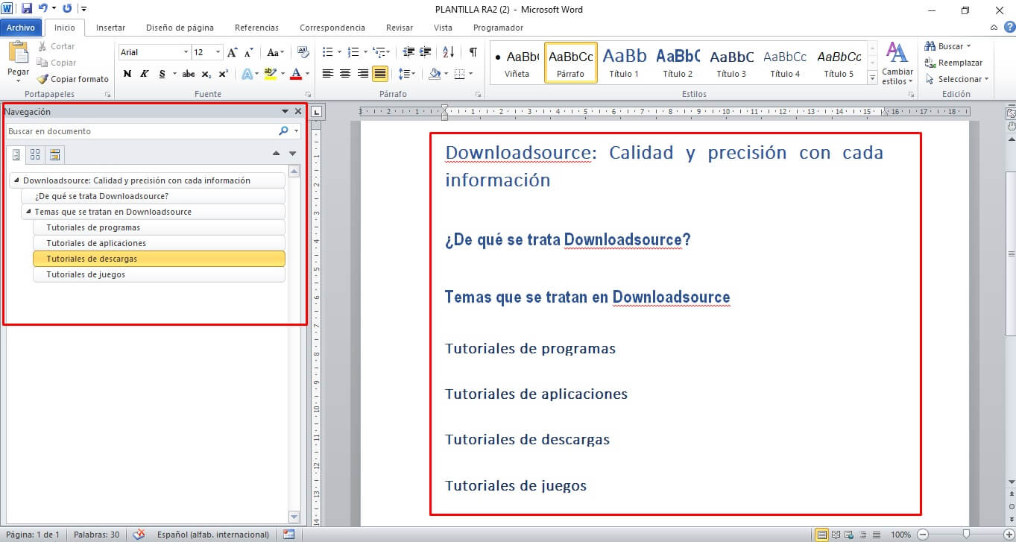
Task: Apply the Título 1 style
Action: click(x=624, y=62)
